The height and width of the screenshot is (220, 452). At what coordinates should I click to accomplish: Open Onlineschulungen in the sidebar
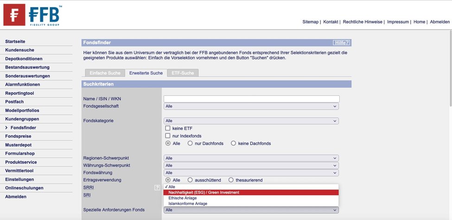[24, 188]
